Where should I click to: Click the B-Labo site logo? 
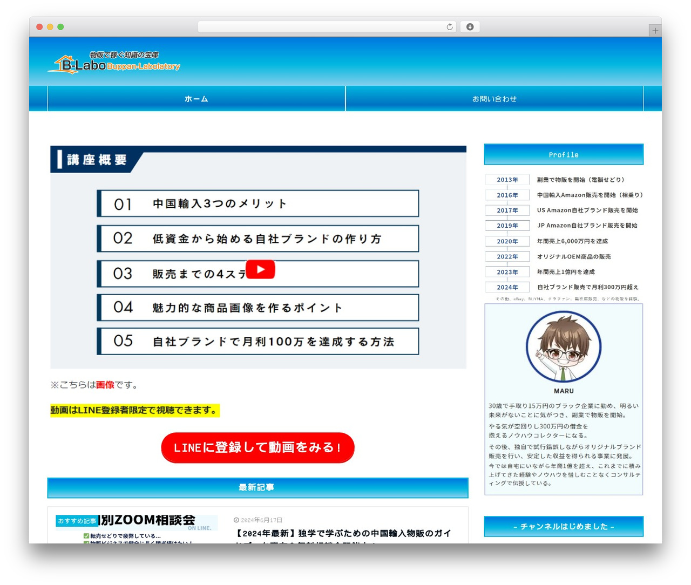pyautogui.click(x=114, y=63)
